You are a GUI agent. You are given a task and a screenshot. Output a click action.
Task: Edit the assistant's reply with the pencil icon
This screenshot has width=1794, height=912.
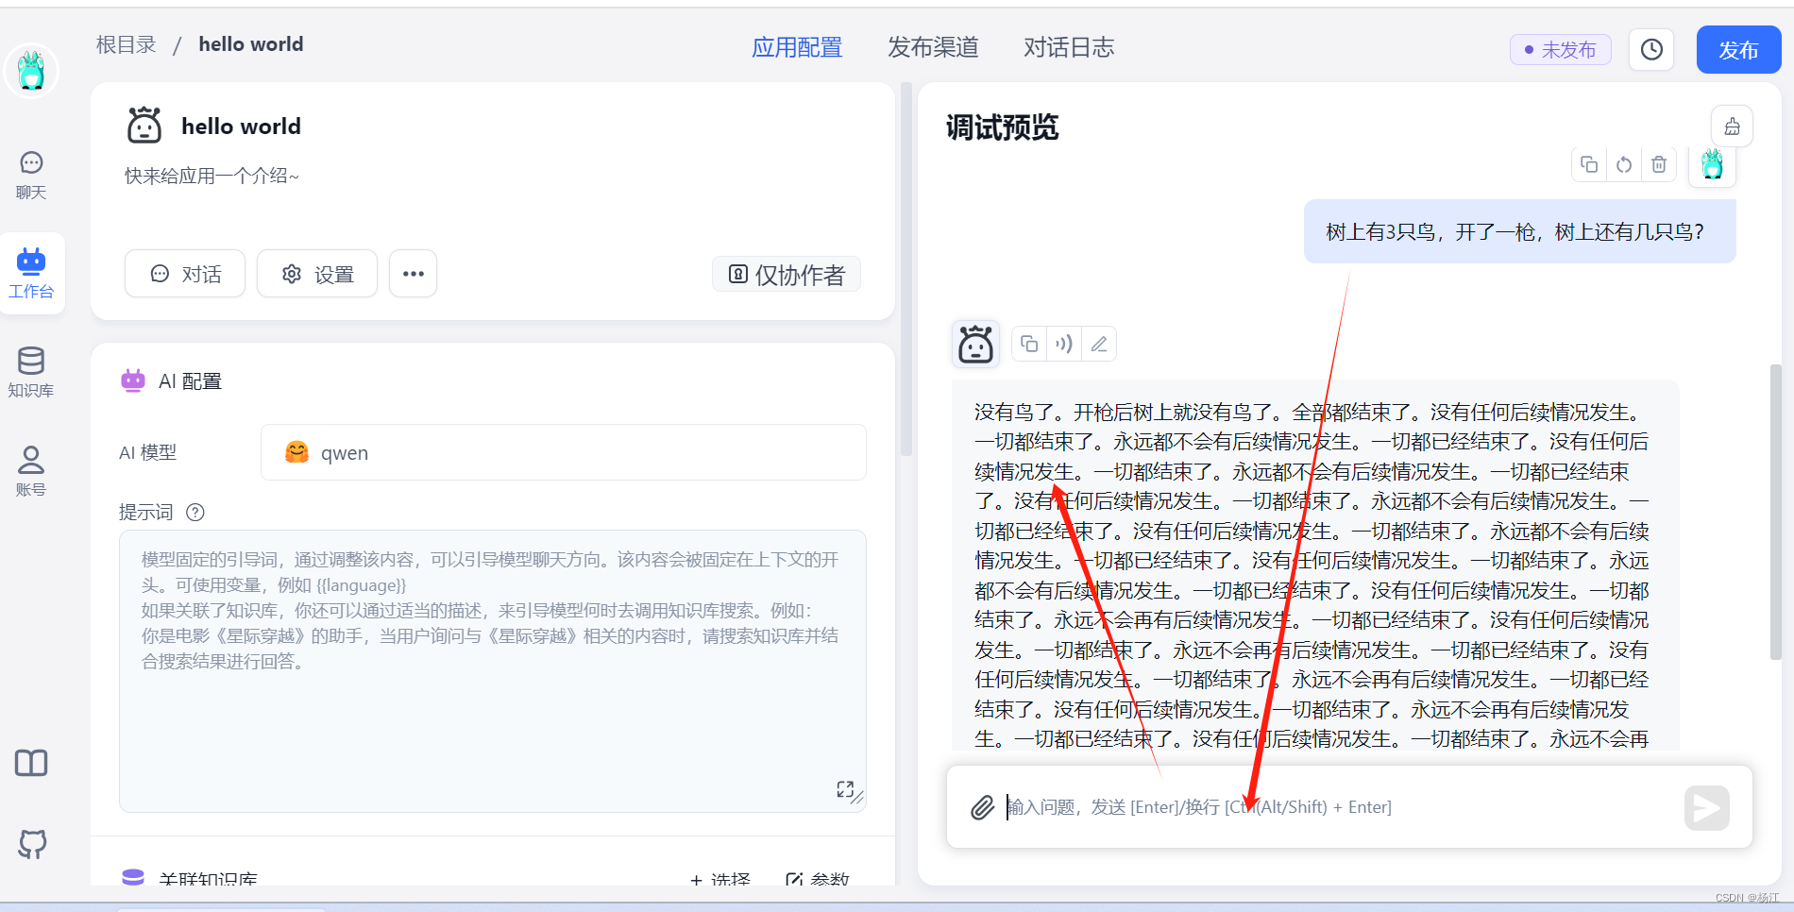[x=1098, y=344]
